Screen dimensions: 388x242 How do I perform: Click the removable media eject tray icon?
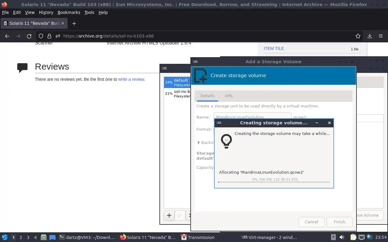(x=333, y=237)
